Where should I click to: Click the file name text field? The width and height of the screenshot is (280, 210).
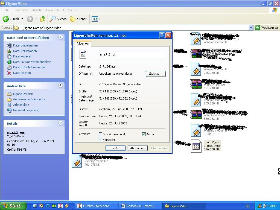point(132,55)
